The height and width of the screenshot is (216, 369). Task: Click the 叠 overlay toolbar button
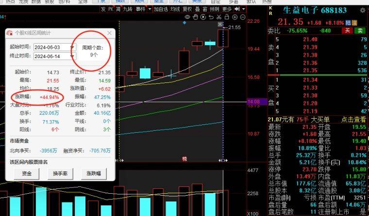(x=198, y=9)
